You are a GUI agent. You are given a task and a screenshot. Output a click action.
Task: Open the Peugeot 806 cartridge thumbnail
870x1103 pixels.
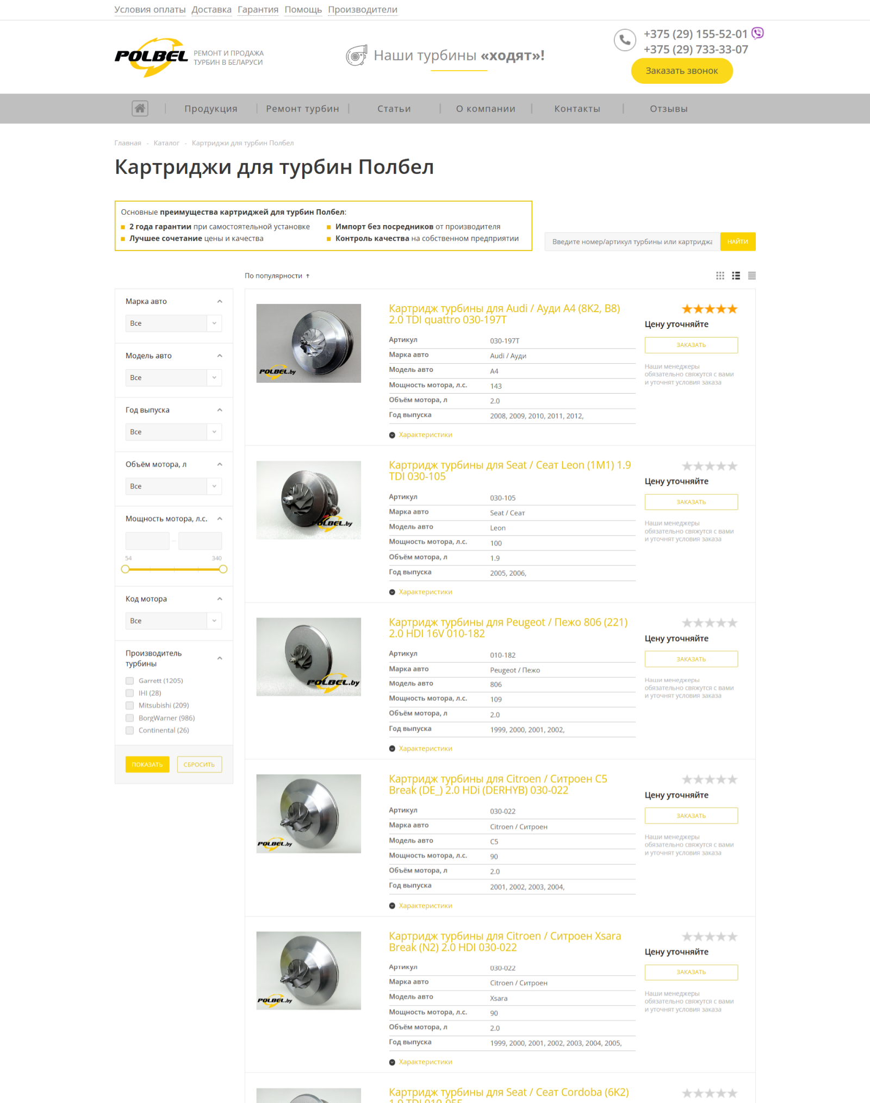308,657
